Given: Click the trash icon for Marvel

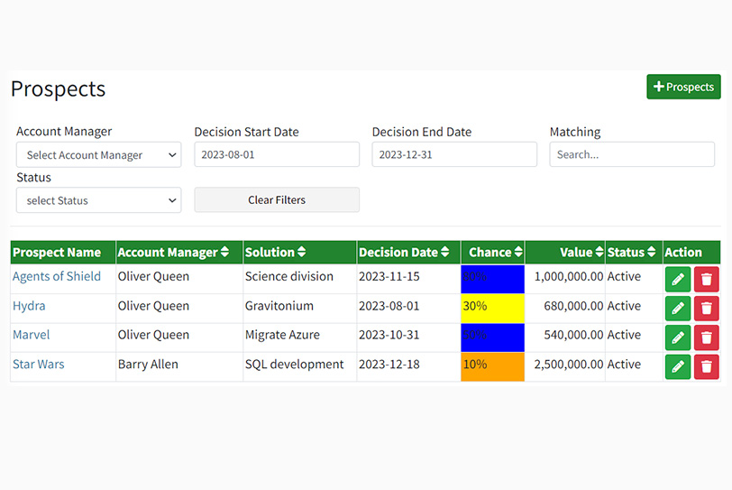Looking at the screenshot, I should point(707,337).
